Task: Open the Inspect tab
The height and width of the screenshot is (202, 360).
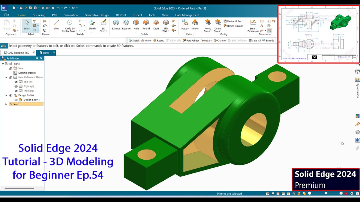Action: tap(137, 15)
